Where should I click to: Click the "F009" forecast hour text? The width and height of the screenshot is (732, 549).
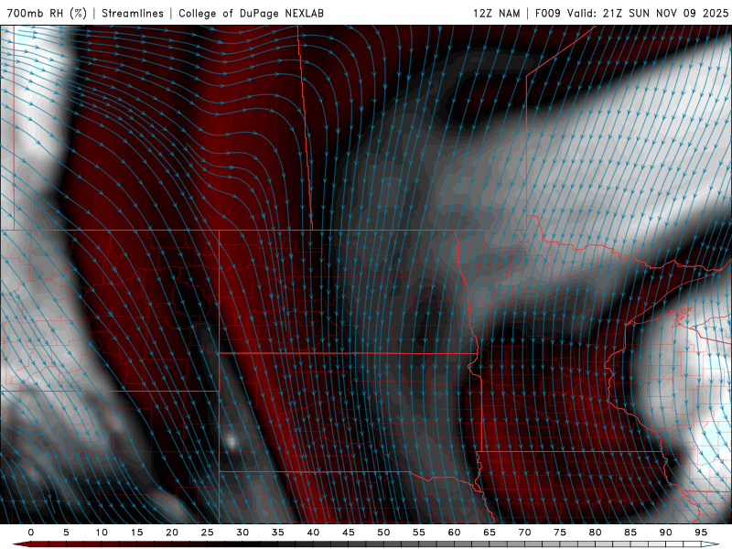coord(547,13)
